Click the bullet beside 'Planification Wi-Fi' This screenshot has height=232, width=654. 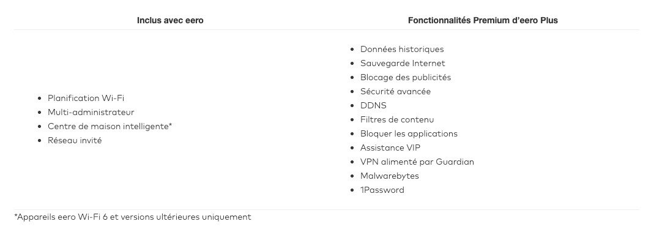(40, 99)
